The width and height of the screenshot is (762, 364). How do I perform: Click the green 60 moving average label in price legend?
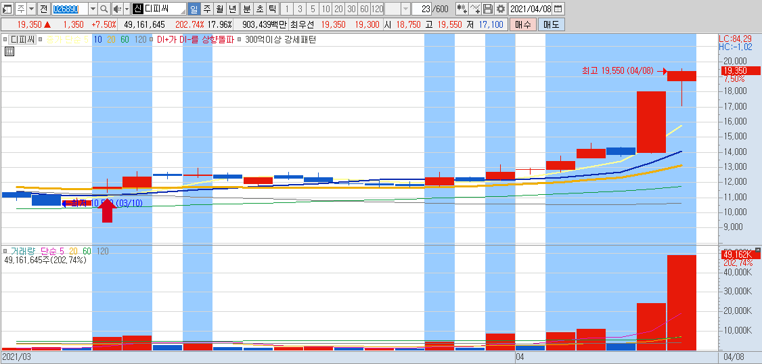click(125, 40)
